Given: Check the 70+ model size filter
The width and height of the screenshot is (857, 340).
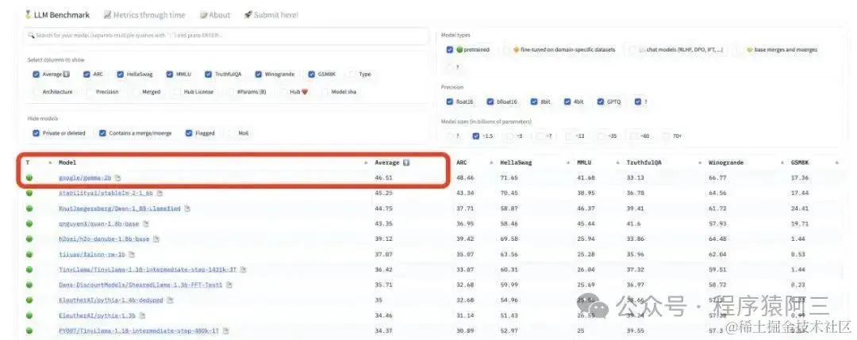Looking at the screenshot, I should tap(665, 136).
